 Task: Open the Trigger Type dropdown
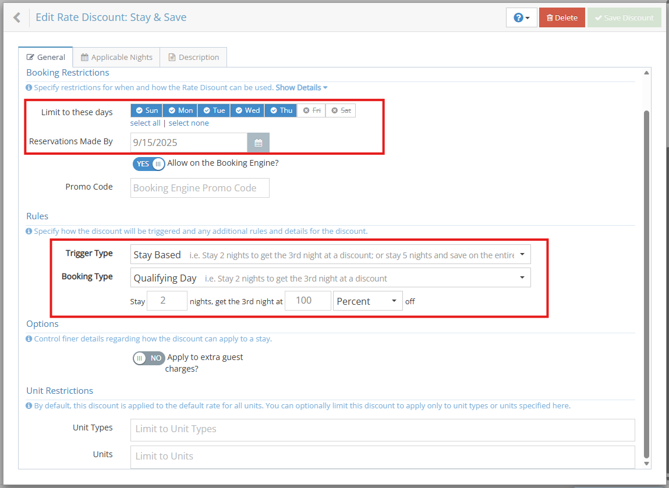330,255
